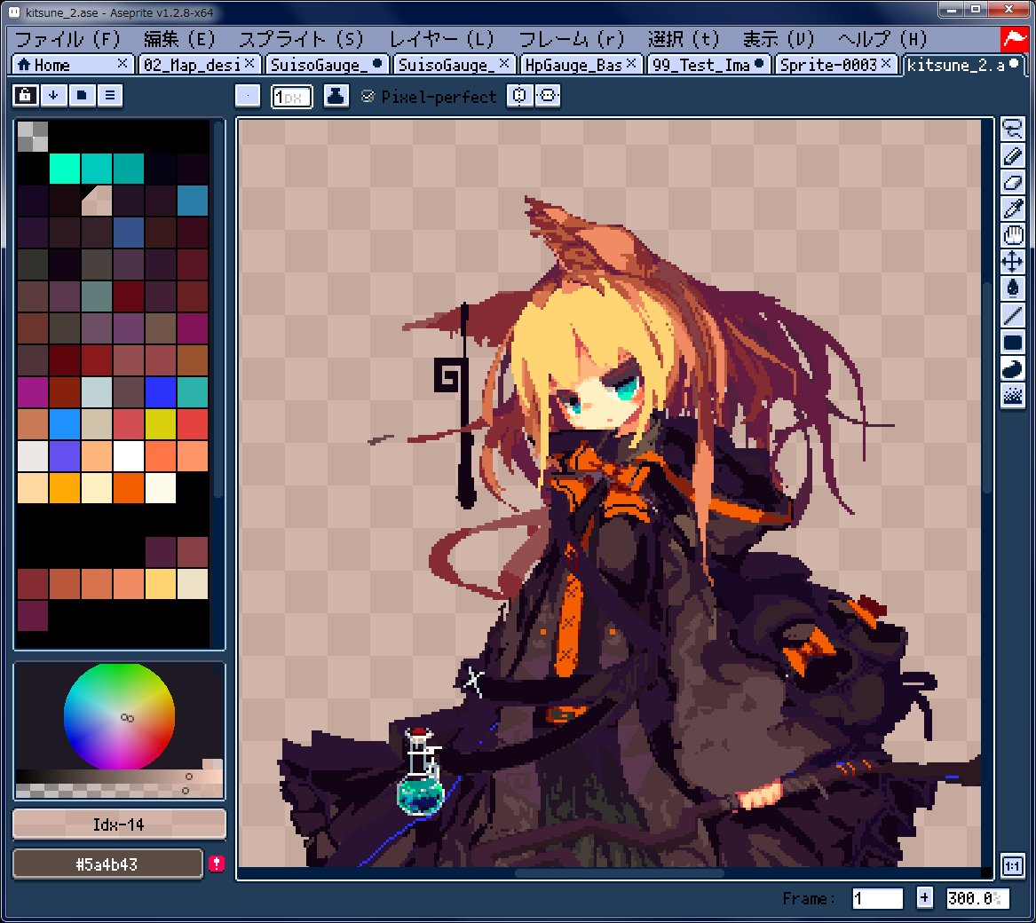
Task: Open the フレーム (r) menu
Action: 571,40
